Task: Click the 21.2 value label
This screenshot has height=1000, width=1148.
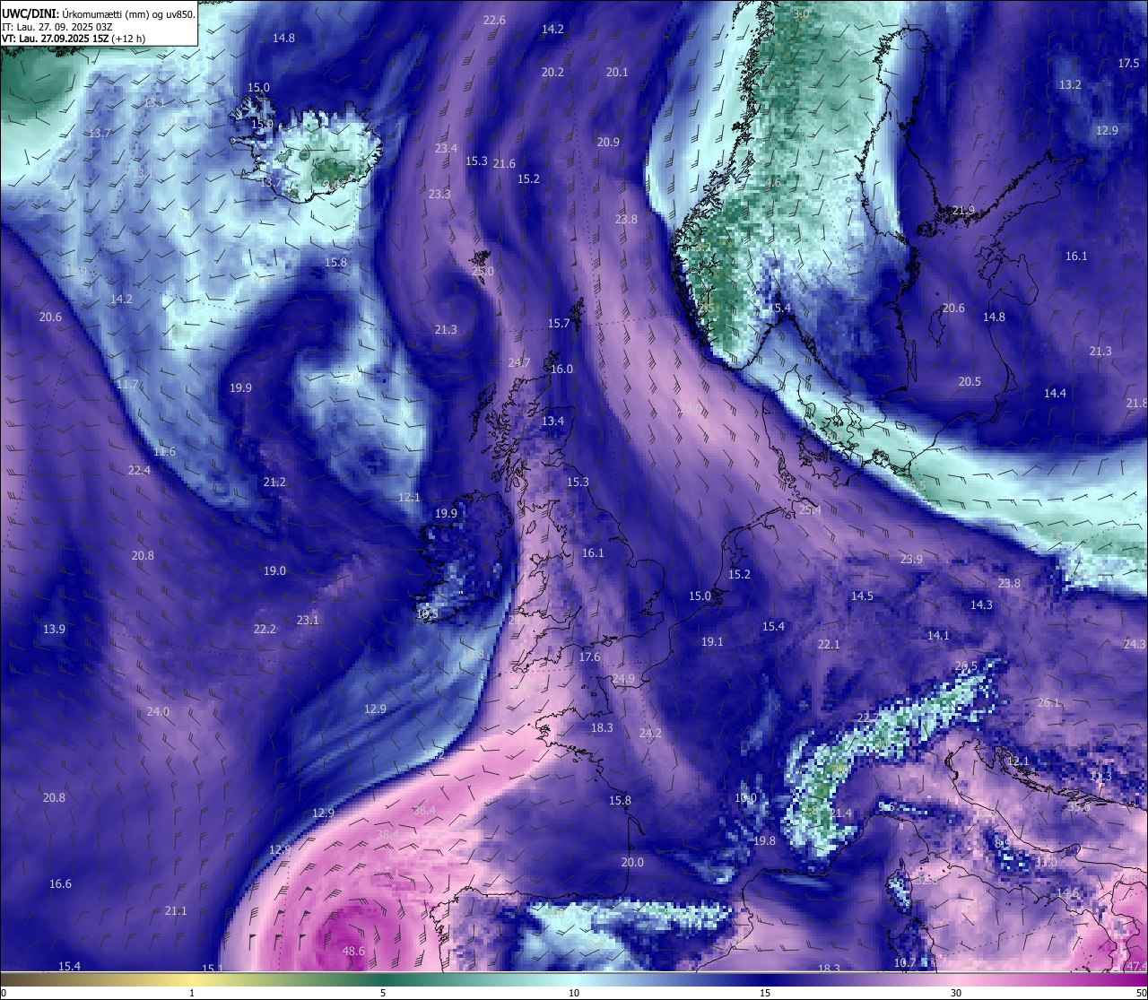Action: pyautogui.click(x=274, y=482)
